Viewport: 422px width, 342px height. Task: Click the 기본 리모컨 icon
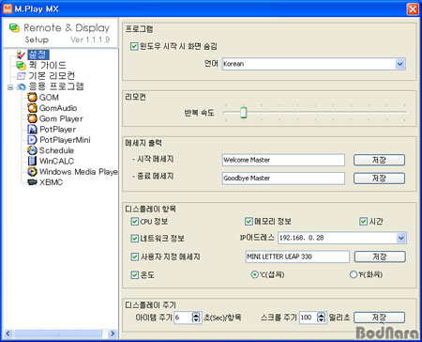[x=21, y=76]
